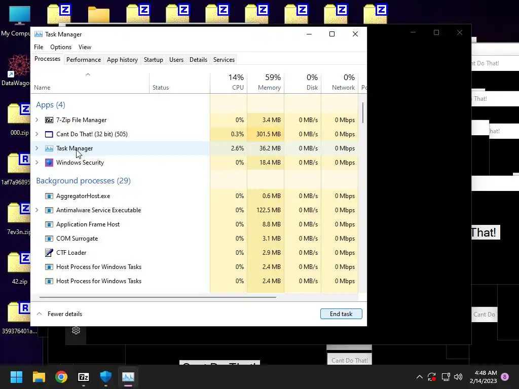This screenshot has width=519, height=389.
Task: Sort processes by Memory column
Action: click(266, 83)
